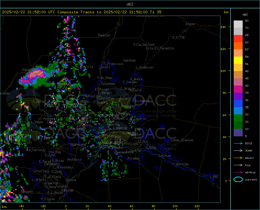
Task: Click the E_1-736 label on the map
Action: pyautogui.click(x=179, y=38)
